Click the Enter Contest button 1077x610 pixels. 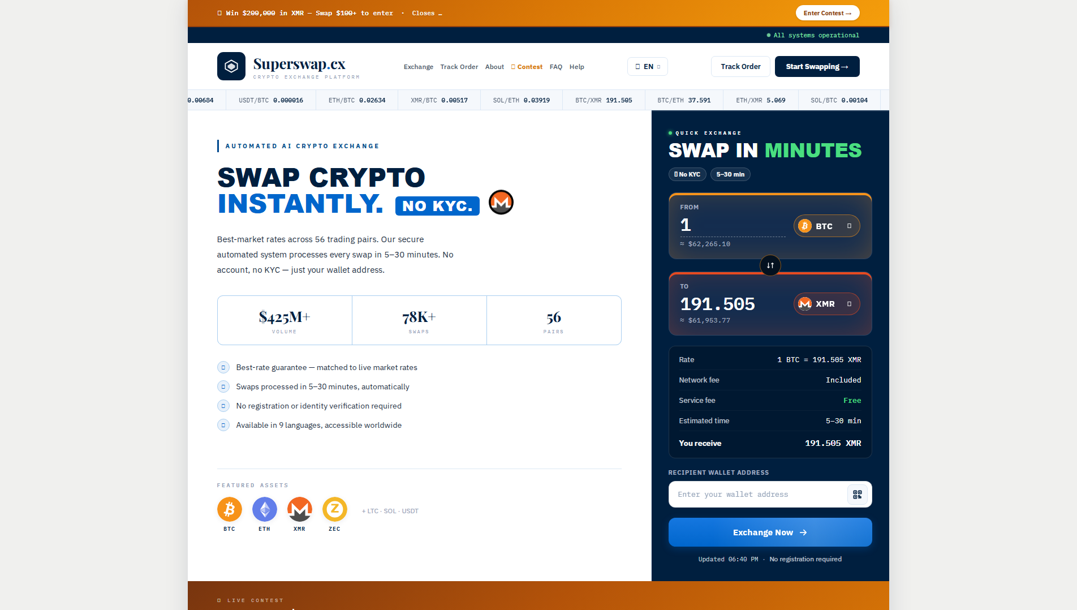click(x=828, y=13)
